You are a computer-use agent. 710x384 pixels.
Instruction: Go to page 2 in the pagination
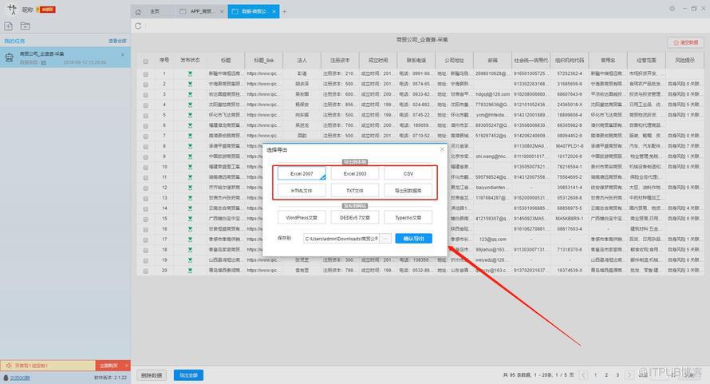(x=606, y=375)
